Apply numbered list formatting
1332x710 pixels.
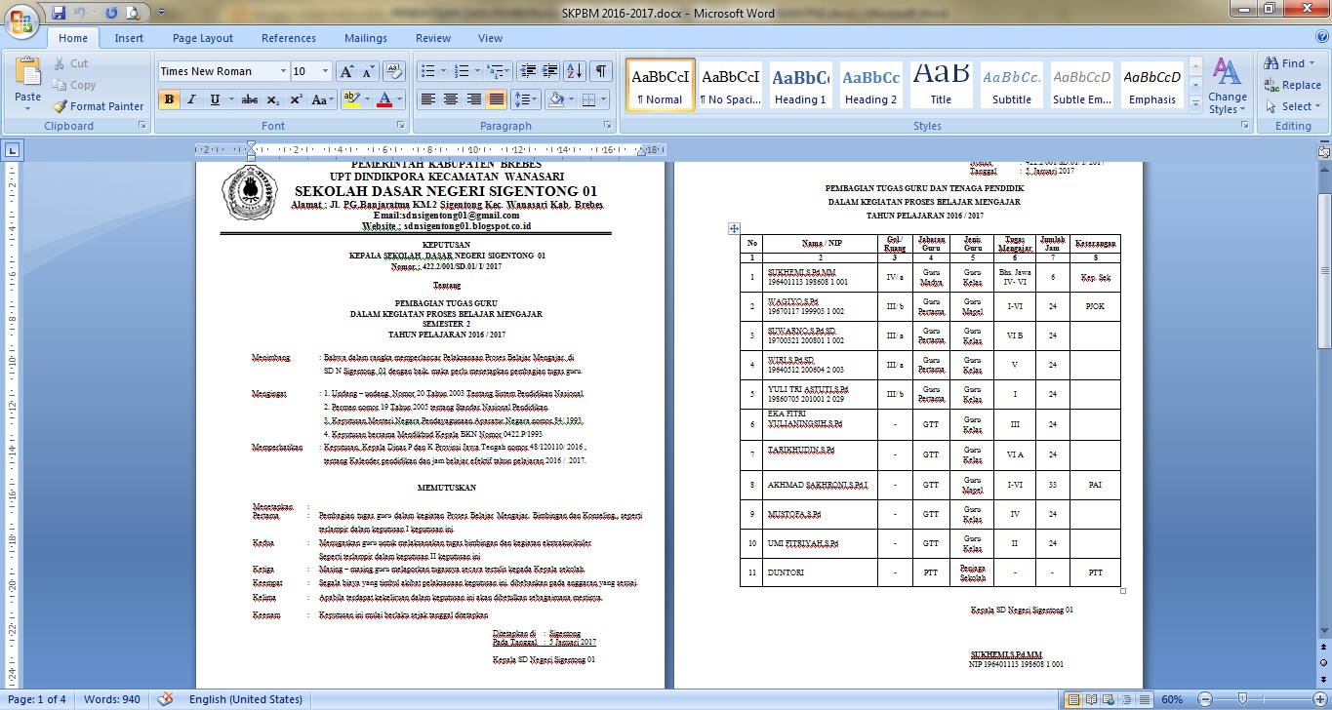(x=461, y=71)
